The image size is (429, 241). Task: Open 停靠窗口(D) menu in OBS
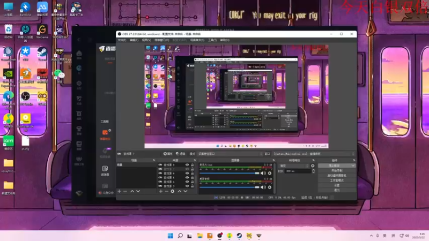click(x=162, y=40)
